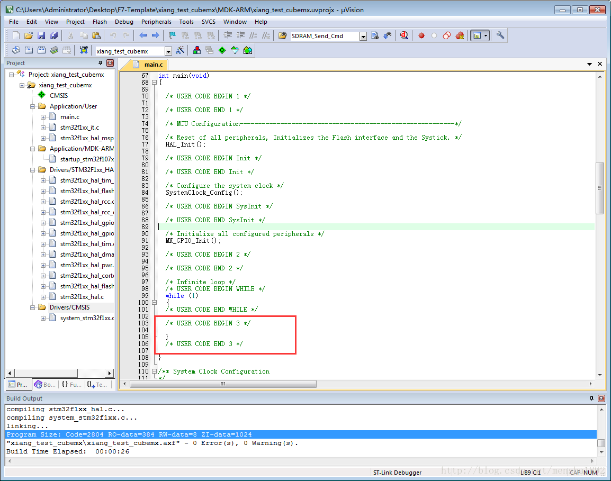The width and height of the screenshot is (611, 481).
Task: Fold the while block at line 100
Action: click(154, 302)
